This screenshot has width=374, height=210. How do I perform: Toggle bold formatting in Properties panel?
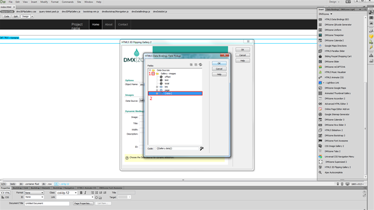(x=81, y=193)
